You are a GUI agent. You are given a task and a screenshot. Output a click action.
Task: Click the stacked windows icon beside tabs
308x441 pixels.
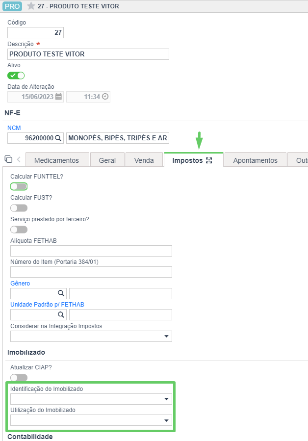(8, 159)
